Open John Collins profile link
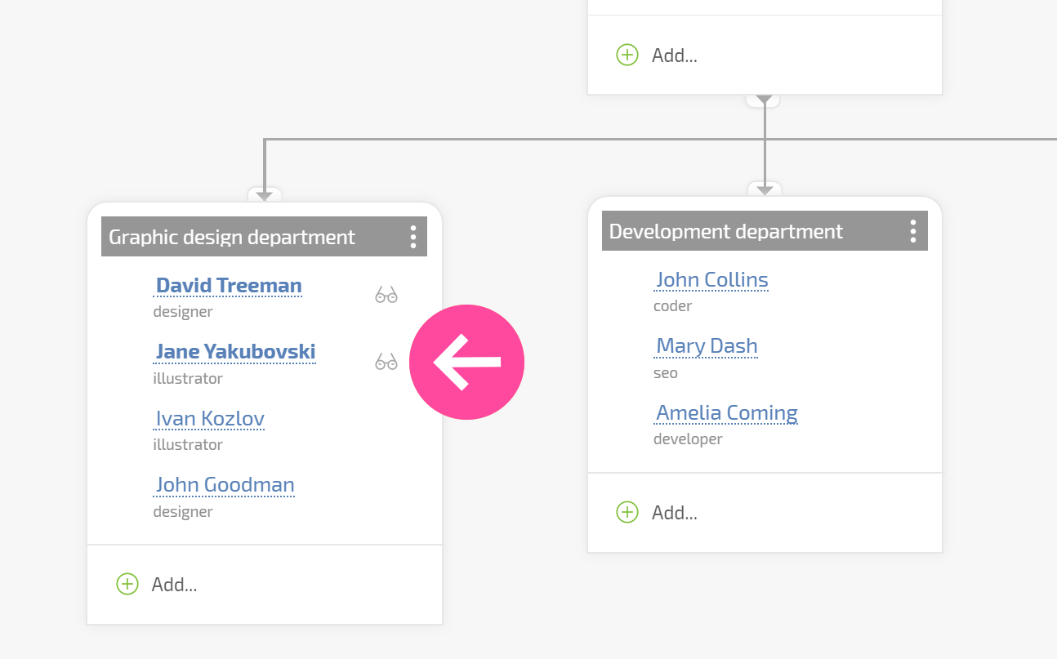This screenshot has height=659, width=1057. point(711,279)
